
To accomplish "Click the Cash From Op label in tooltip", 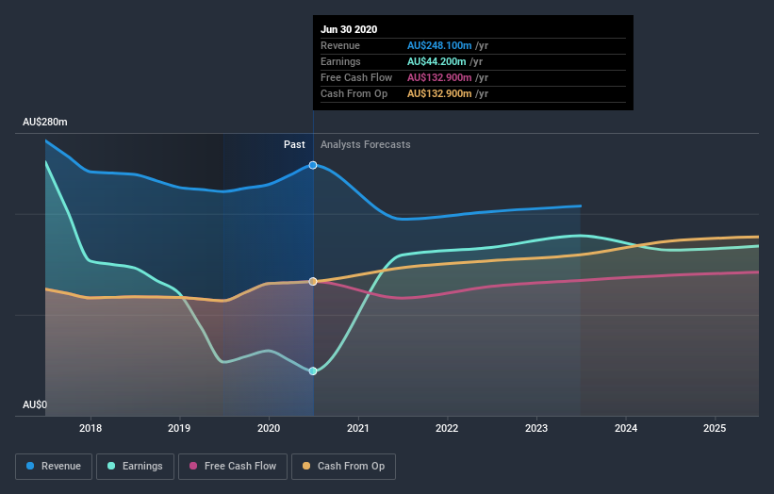I will (x=354, y=93).
